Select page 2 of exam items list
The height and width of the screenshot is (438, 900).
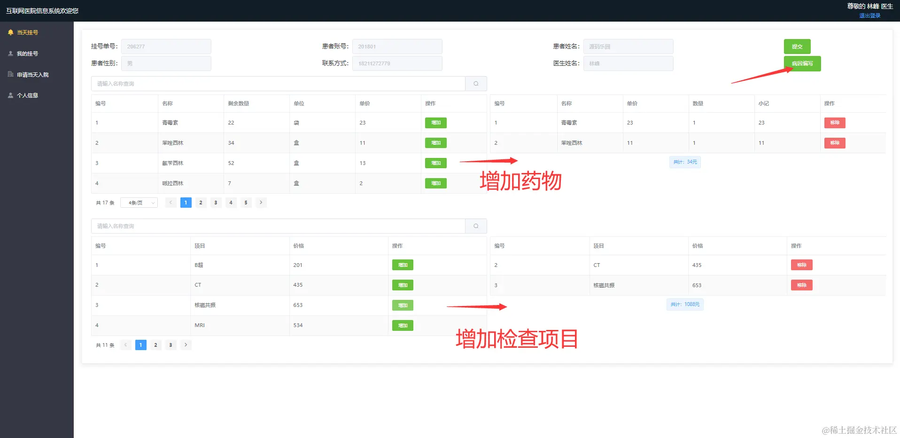(156, 345)
